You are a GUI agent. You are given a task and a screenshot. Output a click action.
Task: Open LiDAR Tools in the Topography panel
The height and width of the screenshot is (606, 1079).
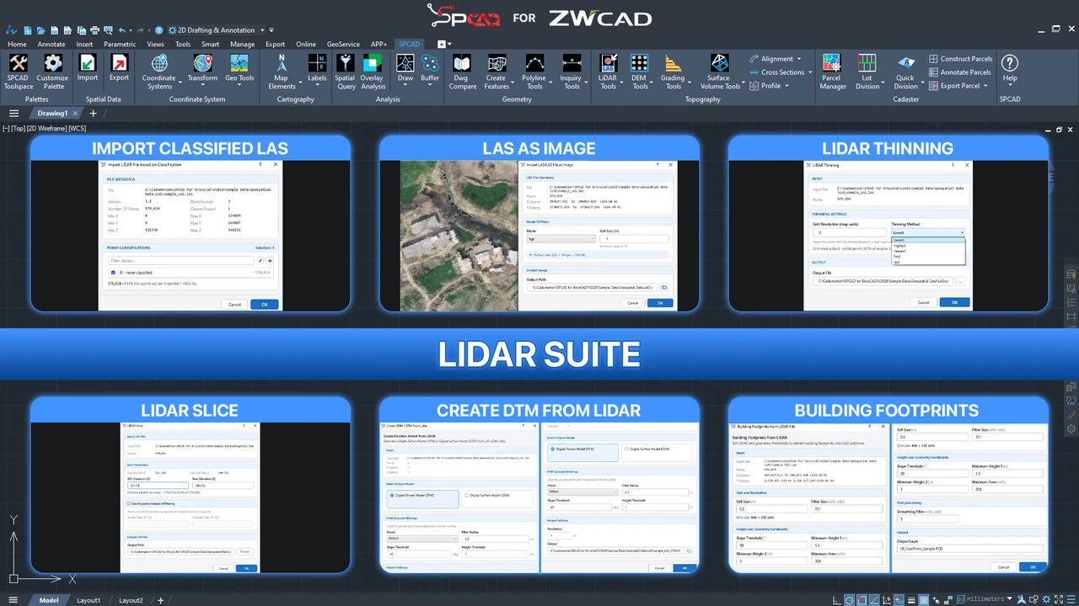tap(608, 71)
